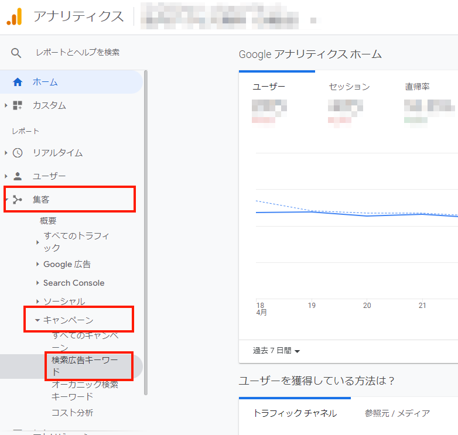Expand the ソーシャル submenu arrow
This screenshot has height=435, width=458.
tap(37, 302)
